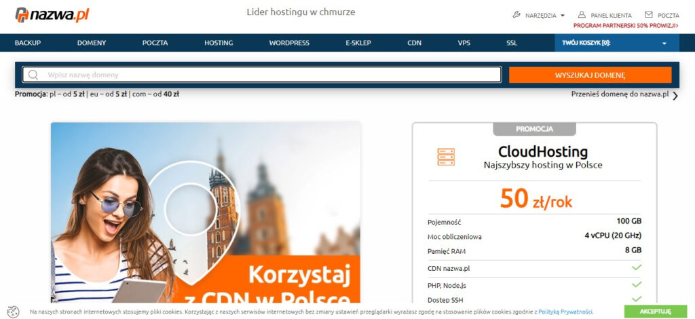695x319 pixels.
Task: Click the Poczta envelope icon
Action: click(x=648, y=15)
